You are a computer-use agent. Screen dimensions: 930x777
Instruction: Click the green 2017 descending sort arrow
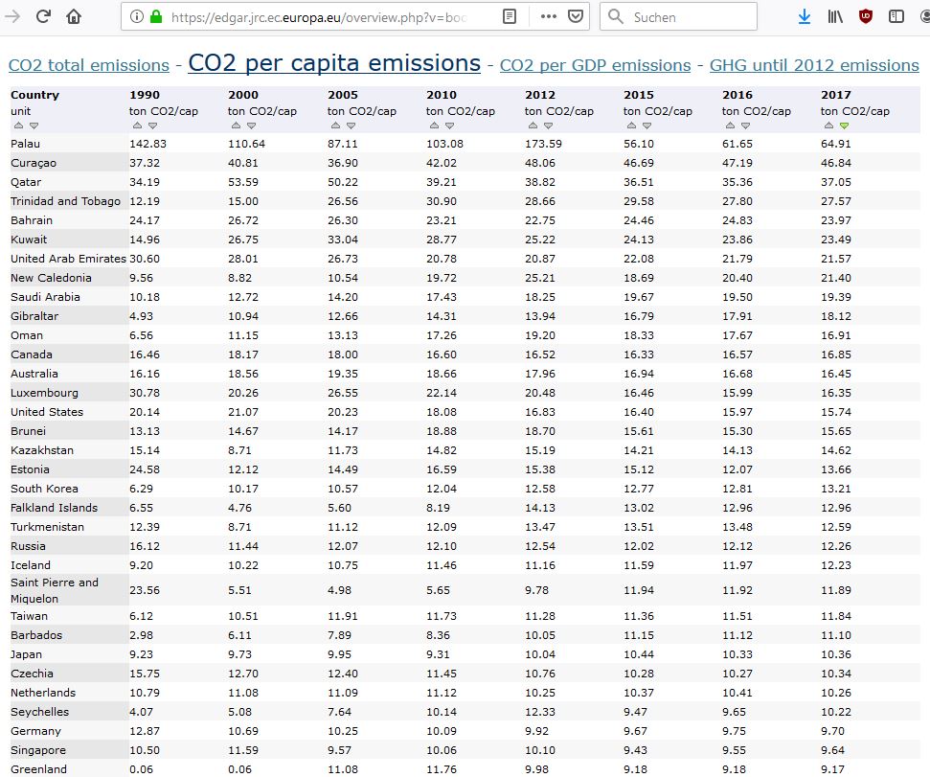click(x=845, y=126)
